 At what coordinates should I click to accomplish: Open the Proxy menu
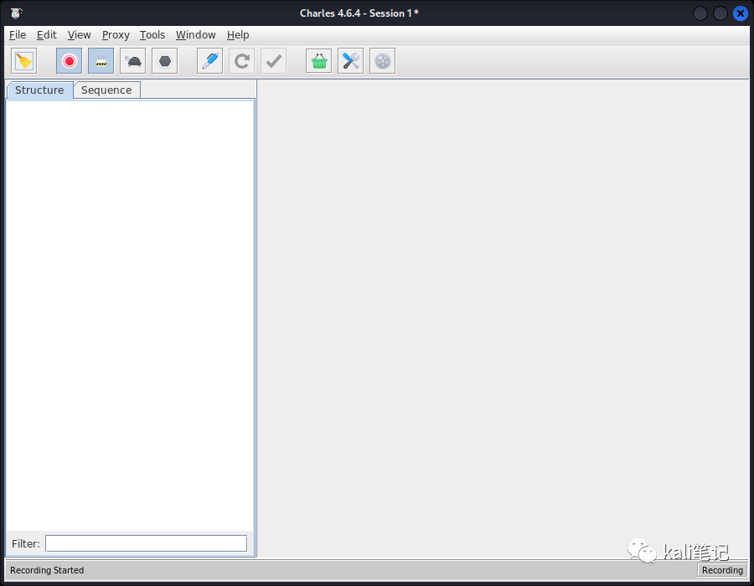click(116, 35)
